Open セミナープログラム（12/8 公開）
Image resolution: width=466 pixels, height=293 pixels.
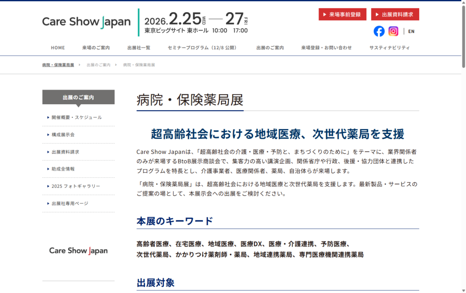click(201, 47)
